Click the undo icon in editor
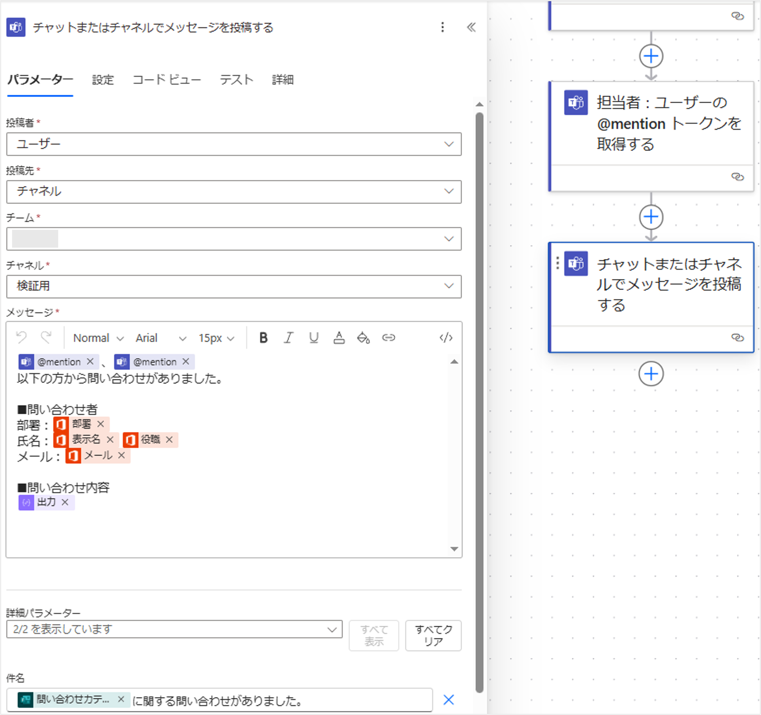The image size is (761, 715). (x=21, y=338)
